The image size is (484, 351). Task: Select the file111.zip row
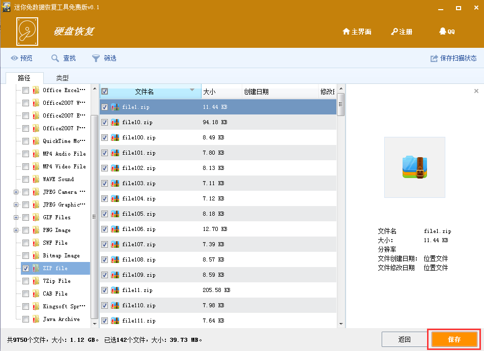218,320
